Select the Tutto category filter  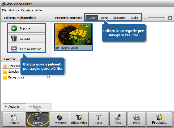[x=92, y=18]
